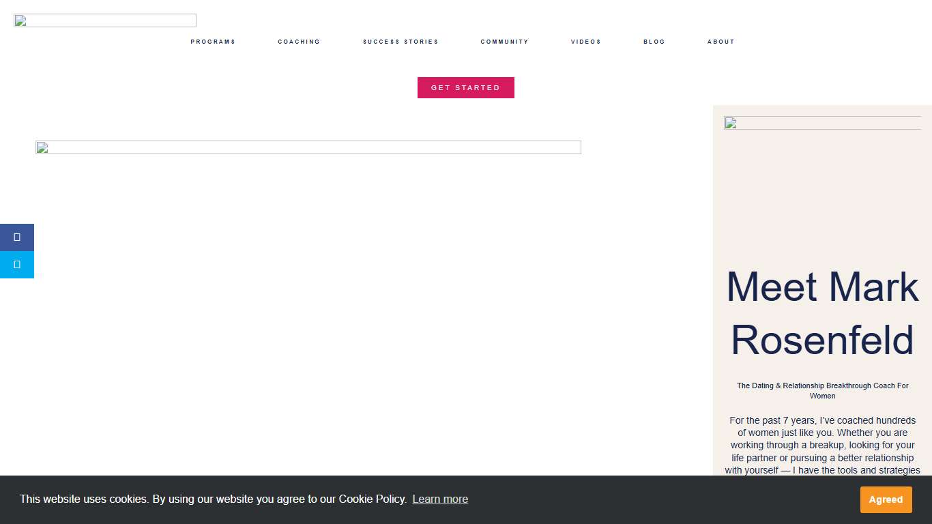Click the 'For the past 7 years' paragraph
The height and width of the screenshot is (524, 932).
822,445
